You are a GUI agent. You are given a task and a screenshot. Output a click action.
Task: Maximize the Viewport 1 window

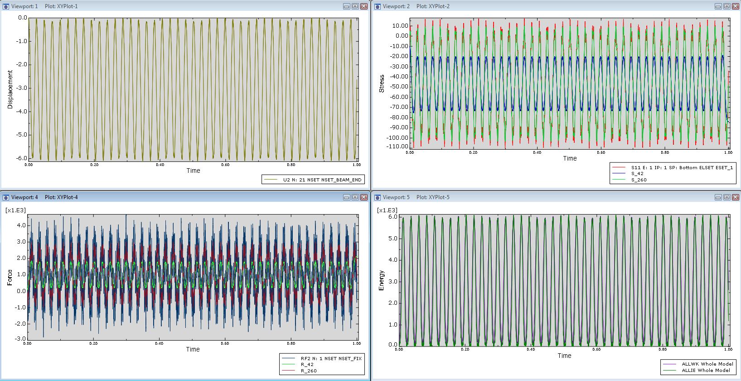tap(355, 6)
